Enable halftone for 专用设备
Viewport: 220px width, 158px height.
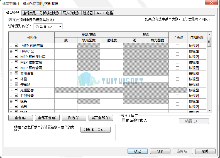(177, 74)
